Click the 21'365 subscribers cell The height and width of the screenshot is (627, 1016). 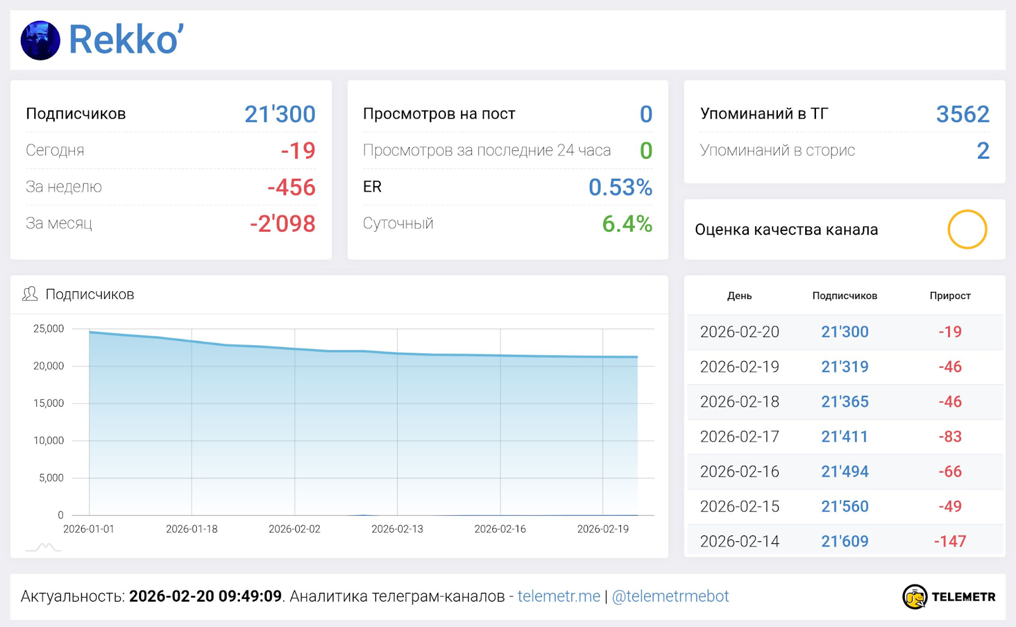pos(845,402)
